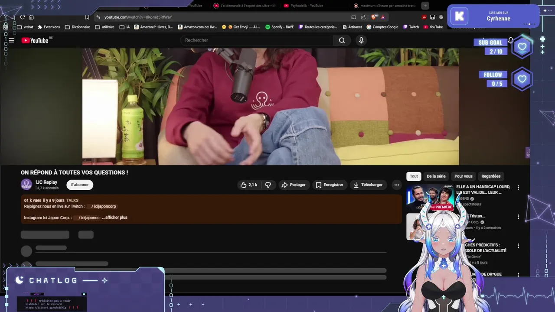Open the Instagram icijaponcorp link
Screen dimensions: 555x312
(87, 218)
